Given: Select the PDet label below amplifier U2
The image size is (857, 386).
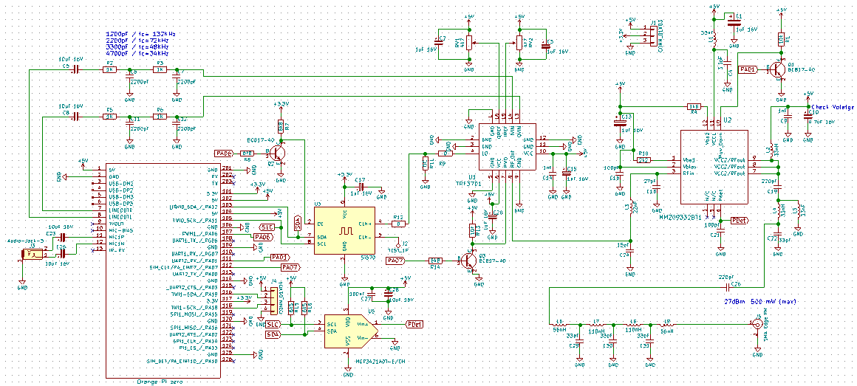Looking at the screenshot, I should [x=739, y=220].
